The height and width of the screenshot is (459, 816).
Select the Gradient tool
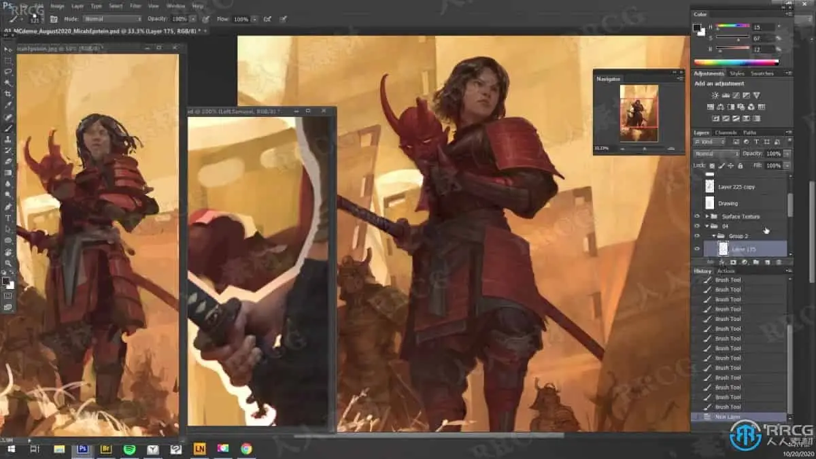click(x=8, y=173)
